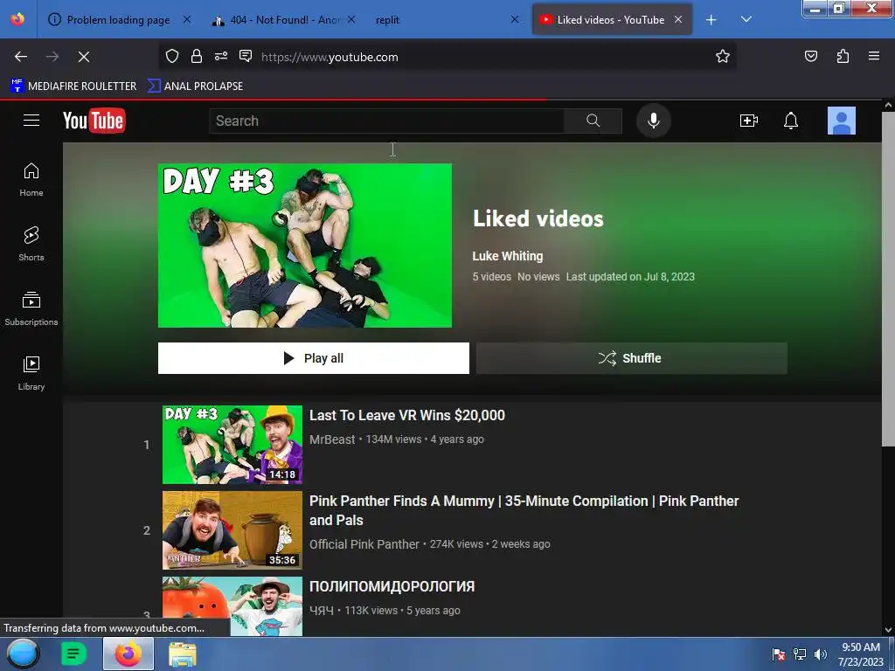Click the network tray icon
Image resolution: width=895 pixels, height=671 pixels.
800,654
